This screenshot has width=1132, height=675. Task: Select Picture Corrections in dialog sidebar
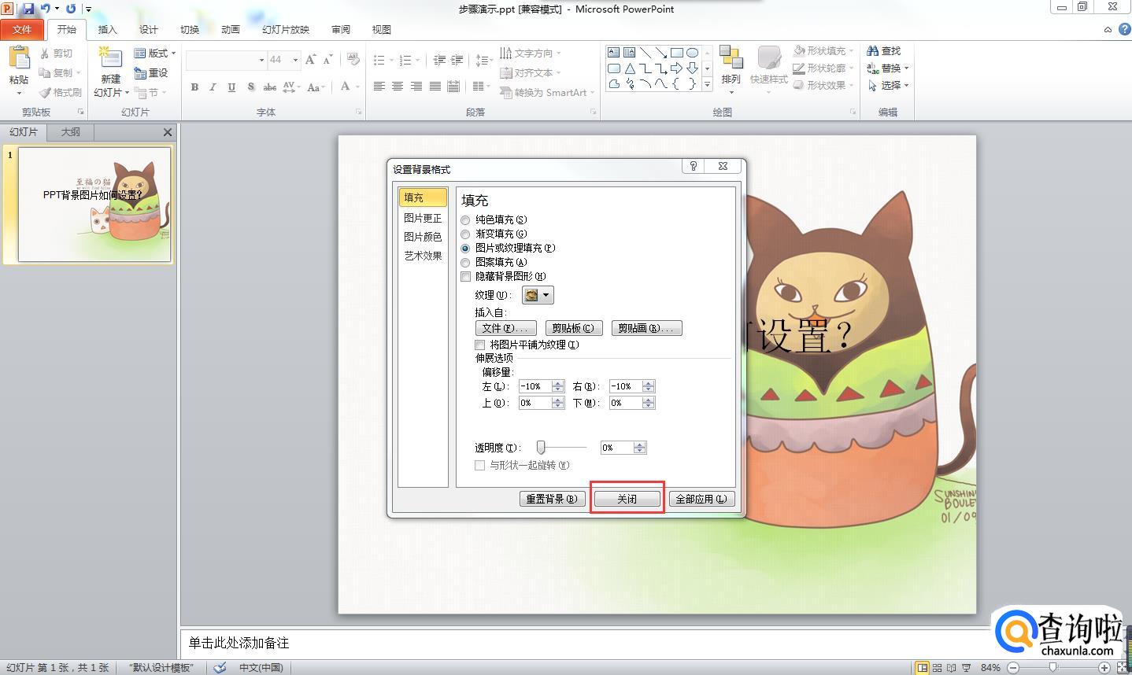[x=423, y=218]
